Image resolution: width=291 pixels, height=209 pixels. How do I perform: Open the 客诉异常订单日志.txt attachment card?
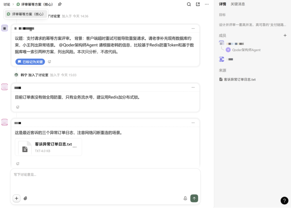48,147
